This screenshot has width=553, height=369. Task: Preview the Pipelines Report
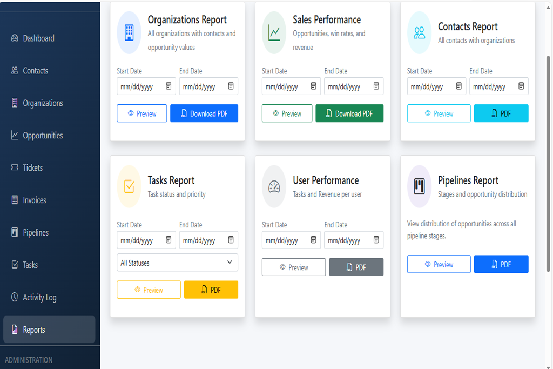[439, 264]
